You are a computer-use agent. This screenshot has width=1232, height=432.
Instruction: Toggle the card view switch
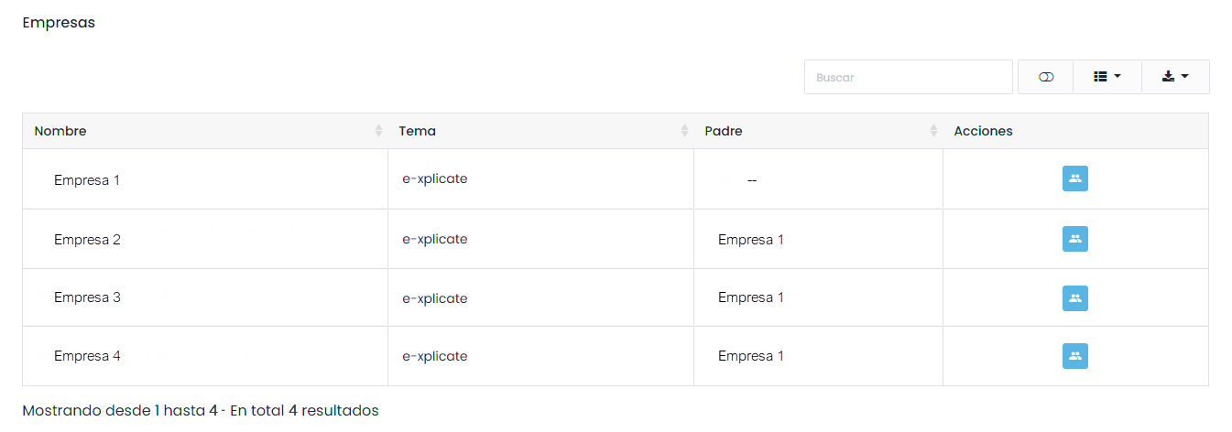[1045, 77]
